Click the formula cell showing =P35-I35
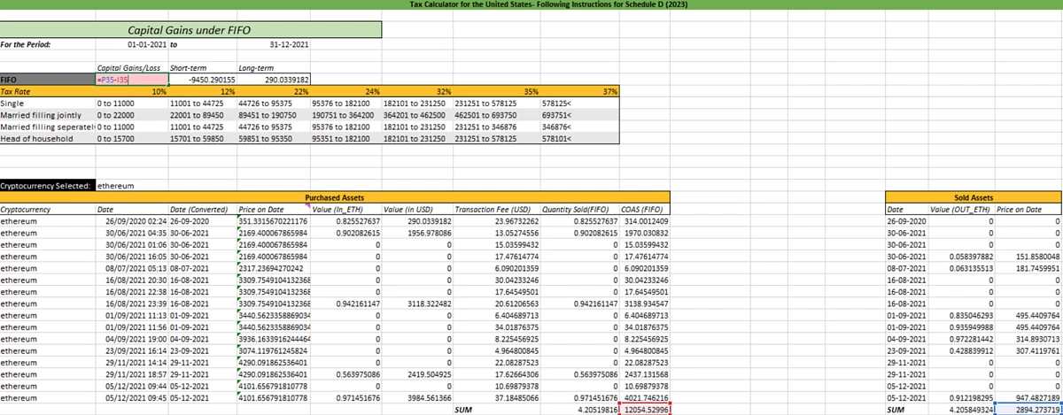The image size is (1063, 415). click(x=130, y=79)
